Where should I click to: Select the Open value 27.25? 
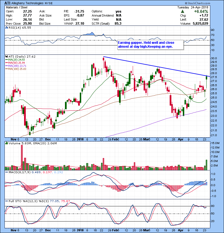[27, 12]
